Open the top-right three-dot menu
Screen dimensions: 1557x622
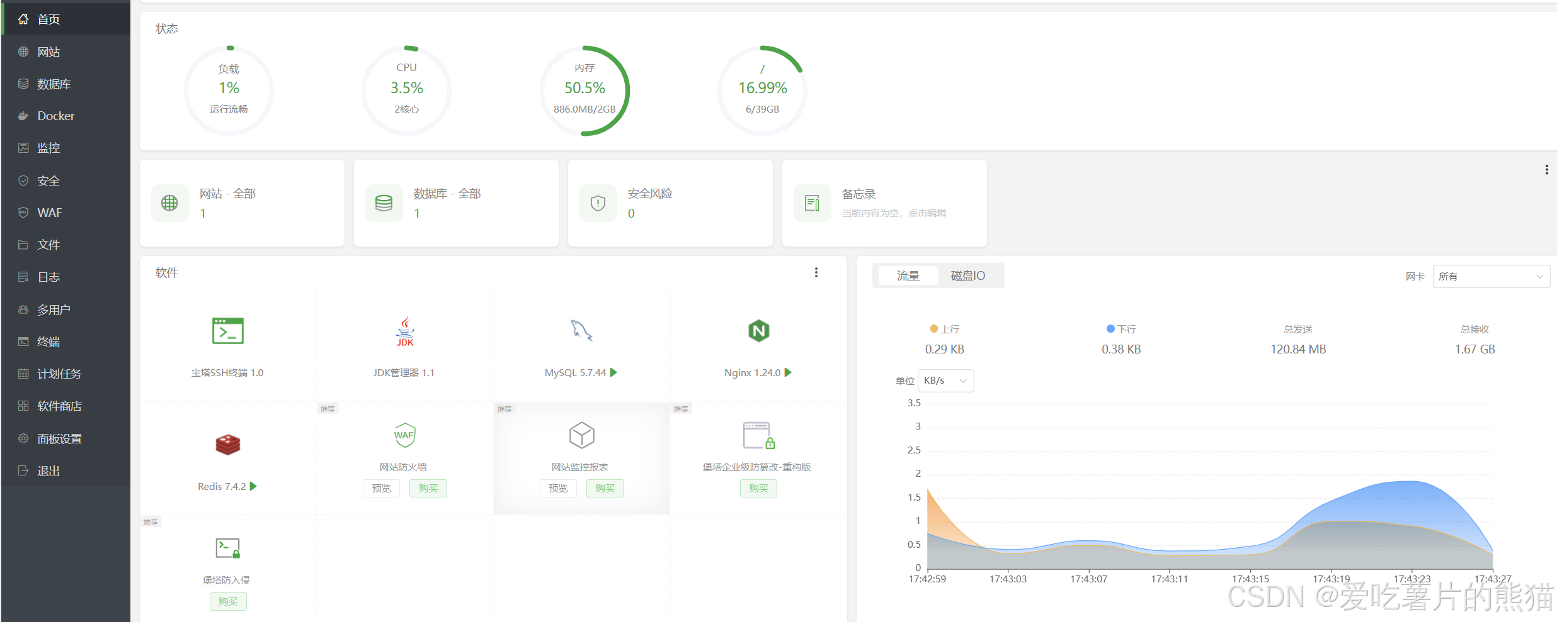click(1546, 169)
